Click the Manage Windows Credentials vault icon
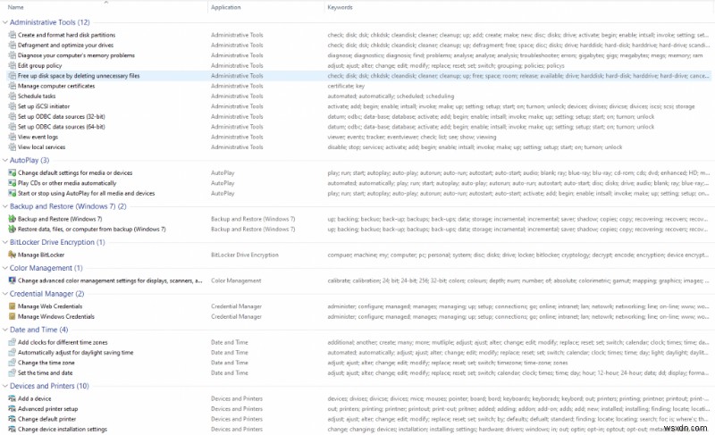 [13, 316]
